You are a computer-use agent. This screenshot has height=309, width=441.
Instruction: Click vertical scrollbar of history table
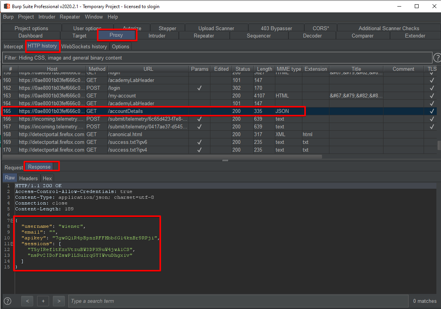point(439,145)
